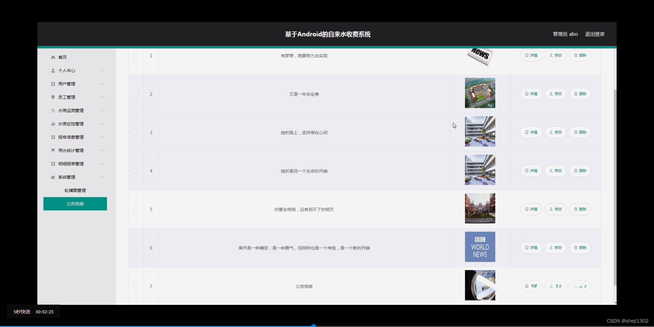Click the 用水统计管理 flag icon

point(53,150)
